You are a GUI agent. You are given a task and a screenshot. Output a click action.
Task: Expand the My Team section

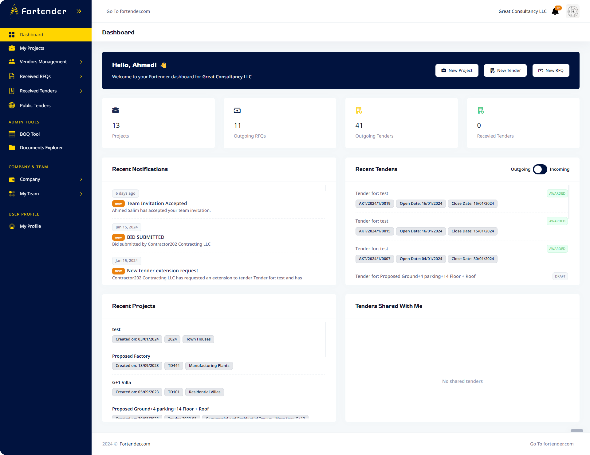click(81, 194)
